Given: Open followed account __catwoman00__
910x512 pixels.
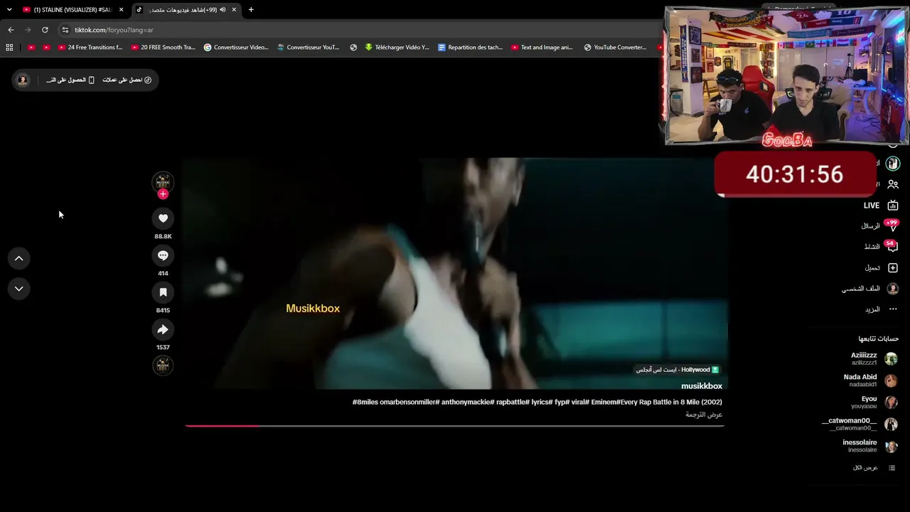Looking at the screenshot, I should coord(860,424).
